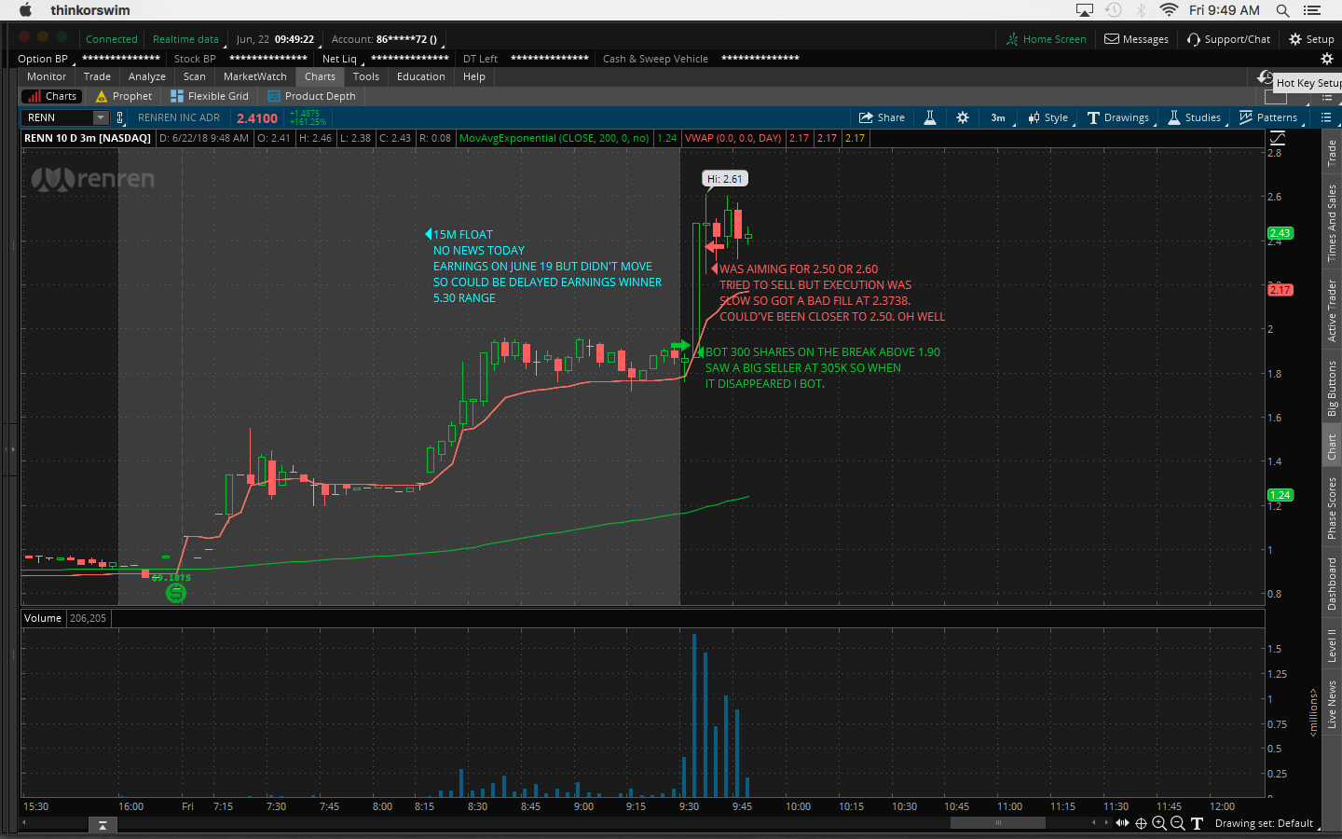Switch to the Help tab
The image size is (1342, 839).
point(474,76)
